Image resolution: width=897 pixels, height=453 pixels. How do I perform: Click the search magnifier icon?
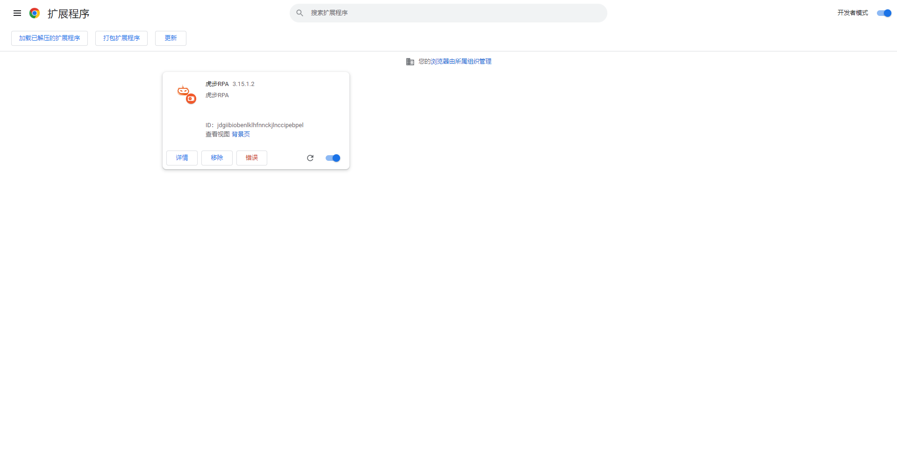pyautogui.click(x=300, y=13)
